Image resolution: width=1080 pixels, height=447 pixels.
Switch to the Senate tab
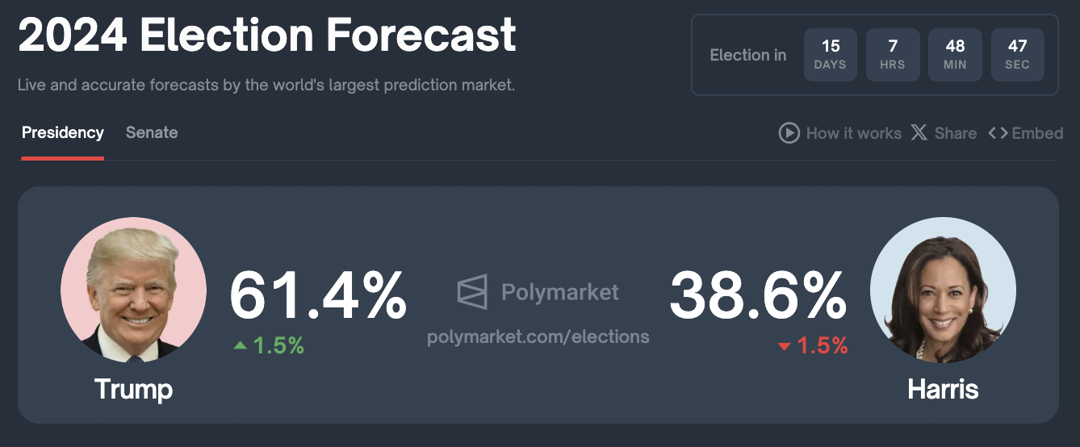[152, 132]
